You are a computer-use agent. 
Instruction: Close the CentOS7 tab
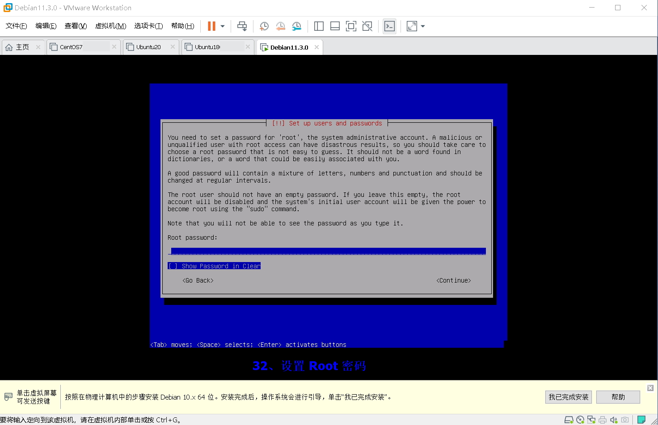(x=114, y=47)
